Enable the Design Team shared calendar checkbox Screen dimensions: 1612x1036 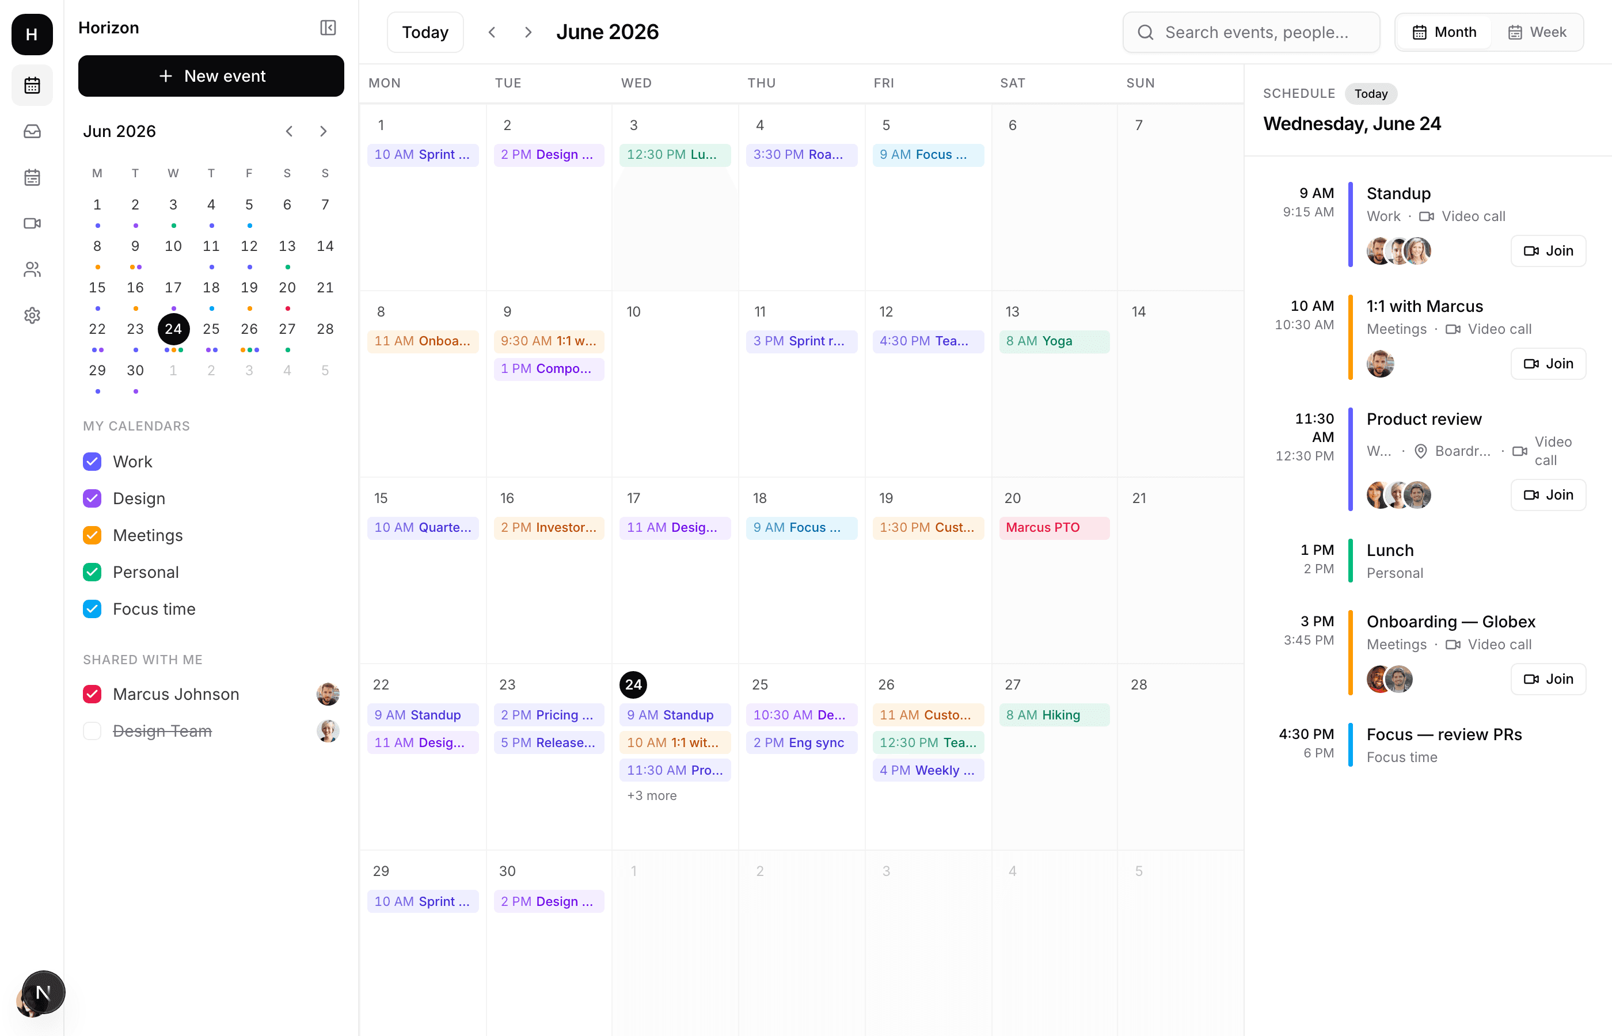tap(92, 730)
